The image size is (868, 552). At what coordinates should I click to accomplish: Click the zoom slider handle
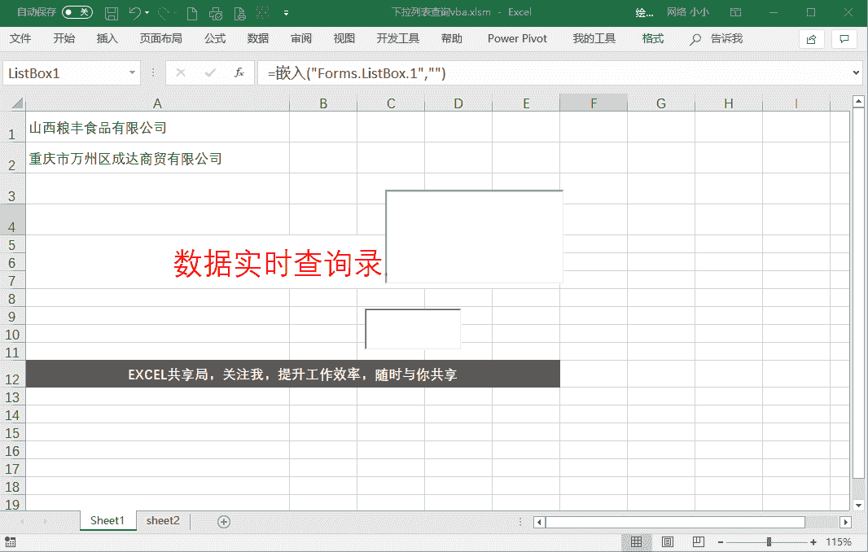[x=769, y=542]
